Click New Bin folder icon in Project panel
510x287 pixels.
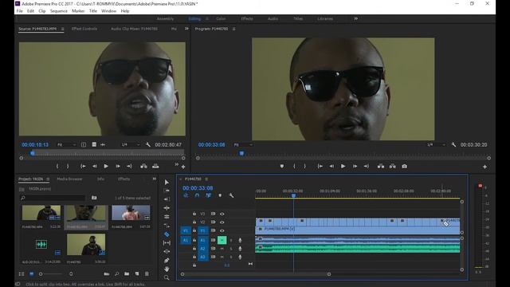pyautogui.click(x=127, y=274)
